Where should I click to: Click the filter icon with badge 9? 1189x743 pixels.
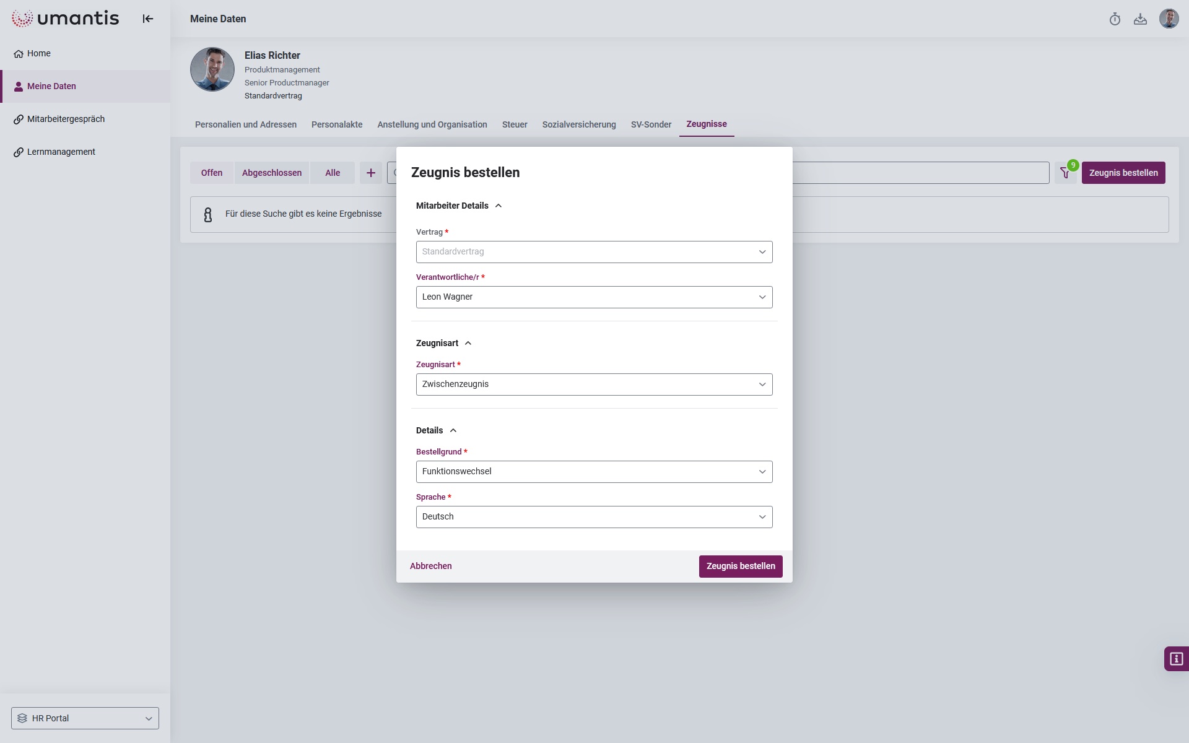(x=1065, y=173)
